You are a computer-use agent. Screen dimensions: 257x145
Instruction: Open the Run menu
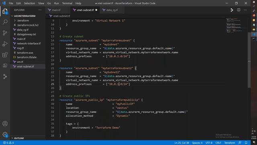(x=56, y=3)
